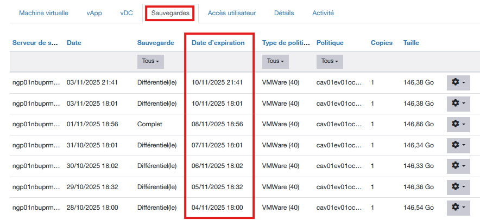Open gear menu for 28/10/2025 18:00 backup

coord(458,208)
